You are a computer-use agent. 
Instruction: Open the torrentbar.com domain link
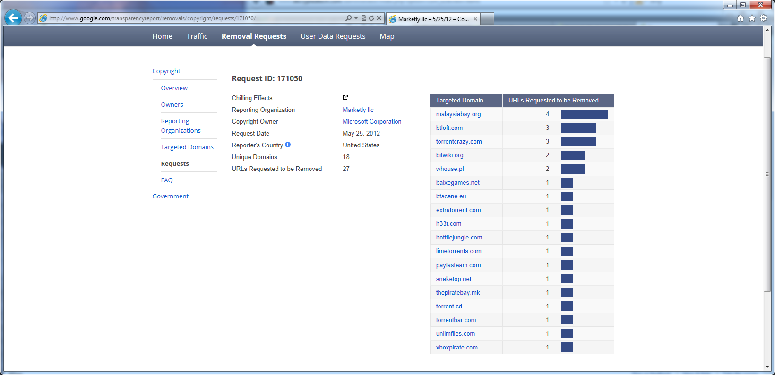click(x=456, y=320)
